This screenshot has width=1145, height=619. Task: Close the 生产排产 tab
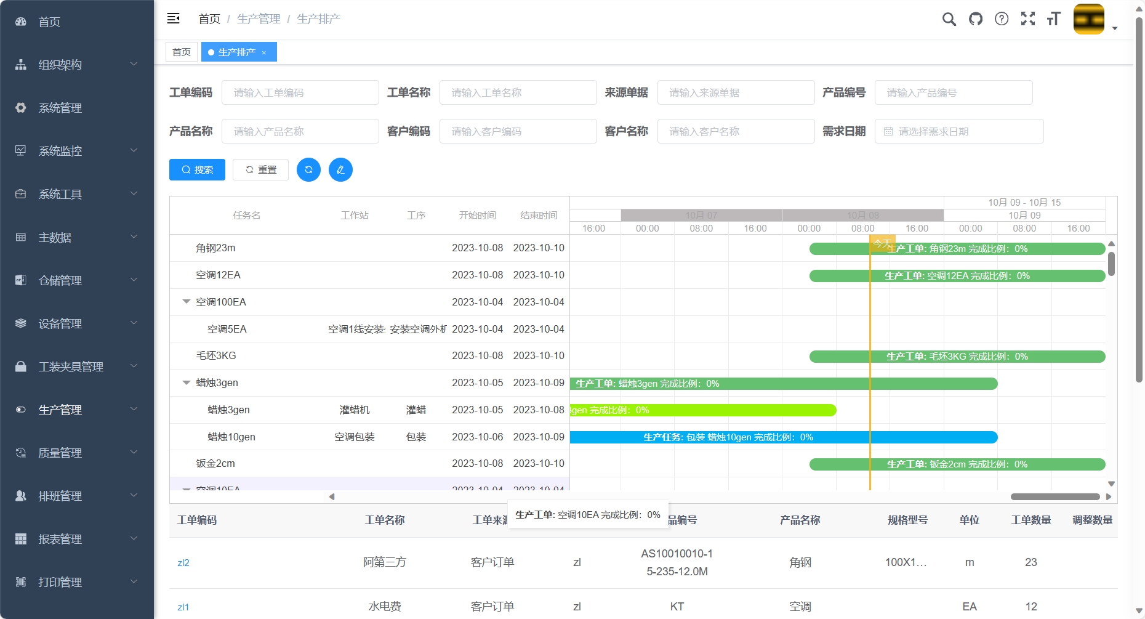coord(264,53)
